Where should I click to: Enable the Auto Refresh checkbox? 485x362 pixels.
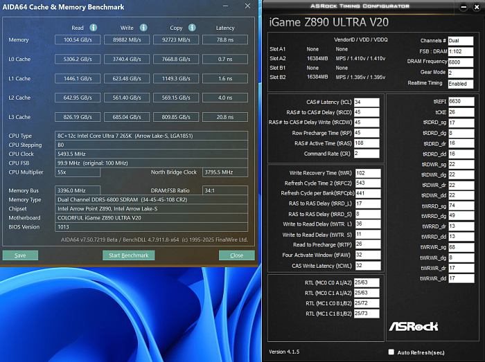(x=391, y=352)
